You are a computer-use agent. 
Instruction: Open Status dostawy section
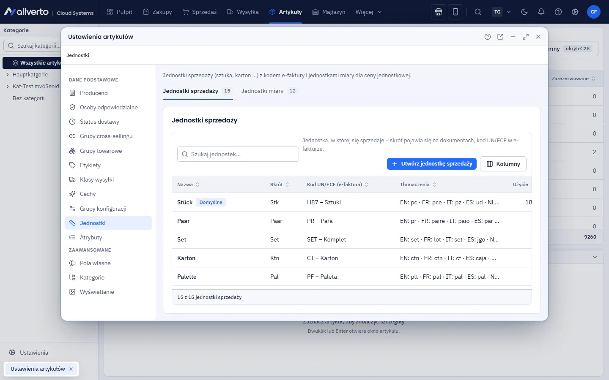[109, 122]
